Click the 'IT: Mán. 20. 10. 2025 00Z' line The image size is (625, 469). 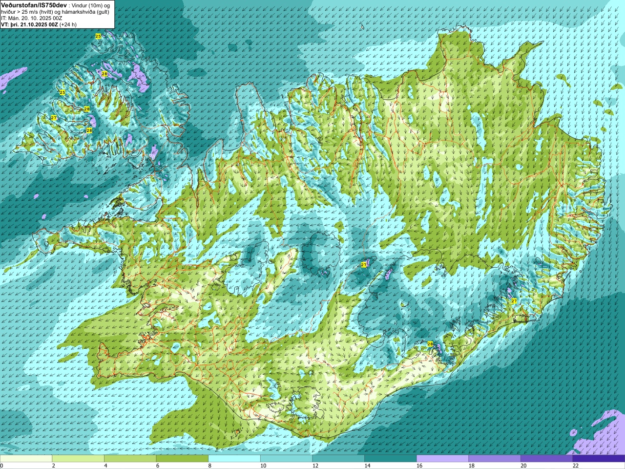32,18
